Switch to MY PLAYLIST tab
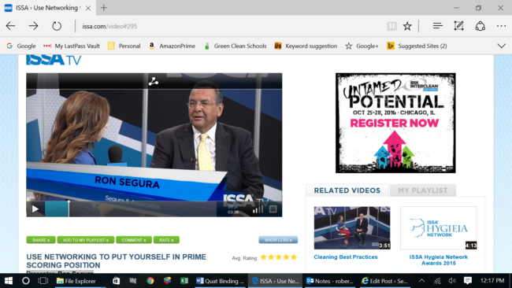 click(x=423, y=190)
